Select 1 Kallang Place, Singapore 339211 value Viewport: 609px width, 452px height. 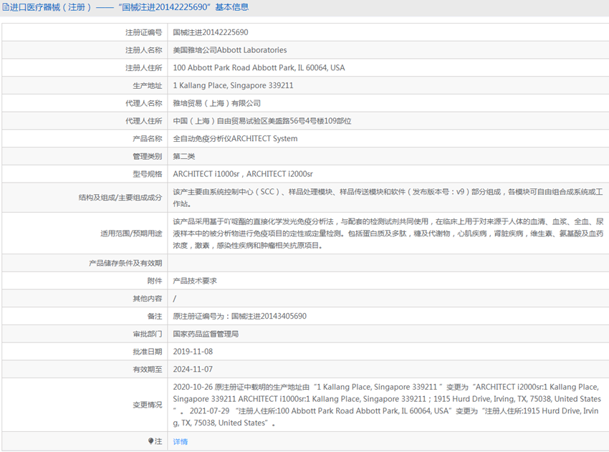tap(233, 85)
